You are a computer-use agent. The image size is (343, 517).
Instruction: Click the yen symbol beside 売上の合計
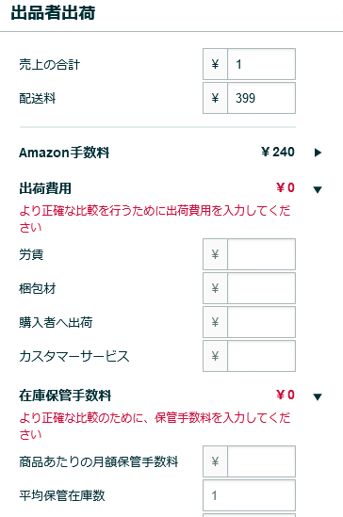tap(215, 64)
